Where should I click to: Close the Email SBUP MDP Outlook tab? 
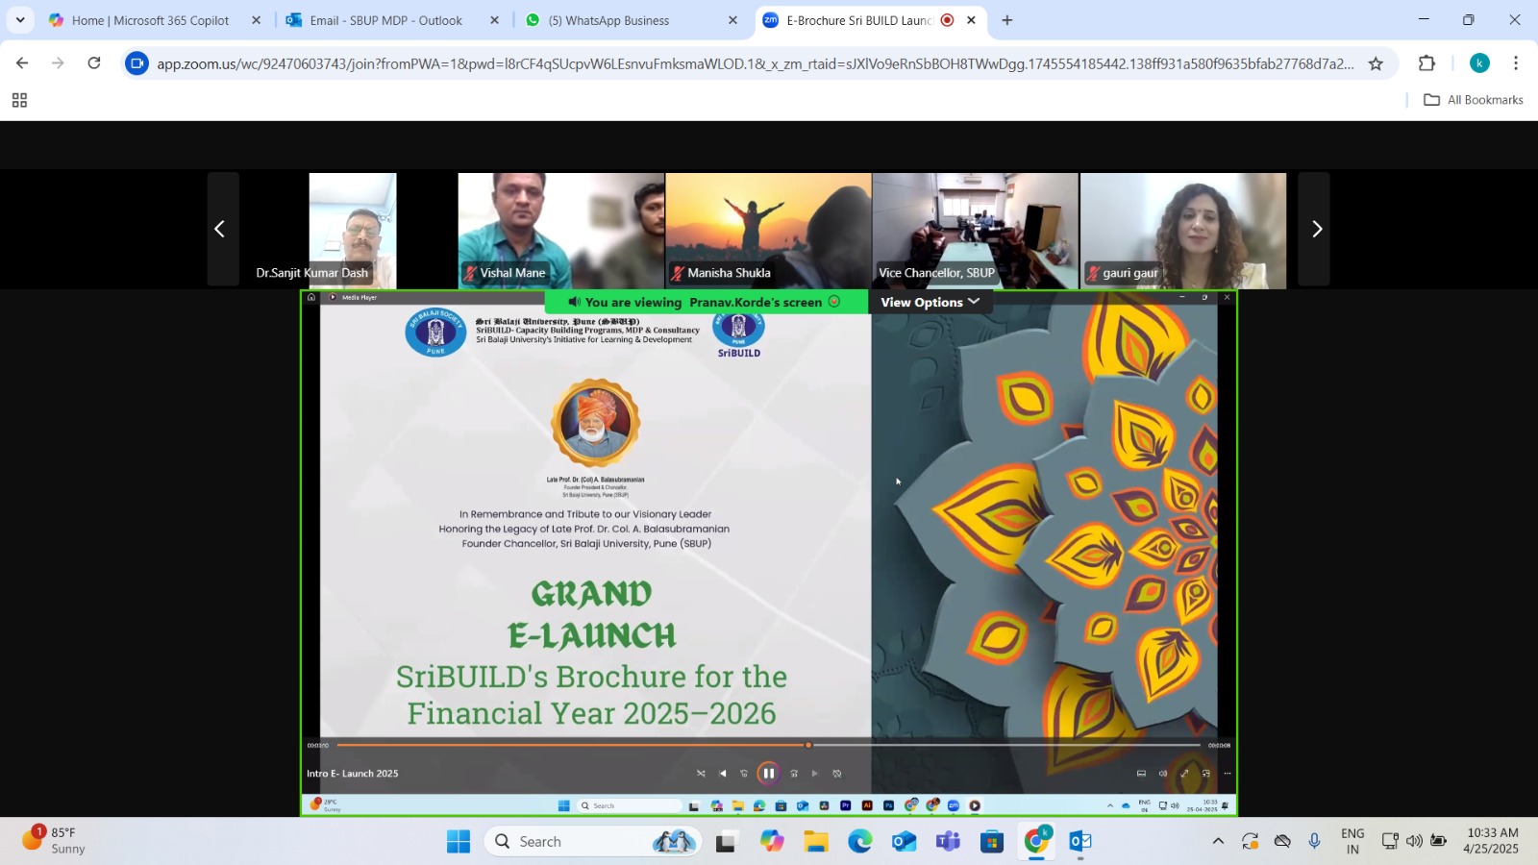[x=494, y=20]
